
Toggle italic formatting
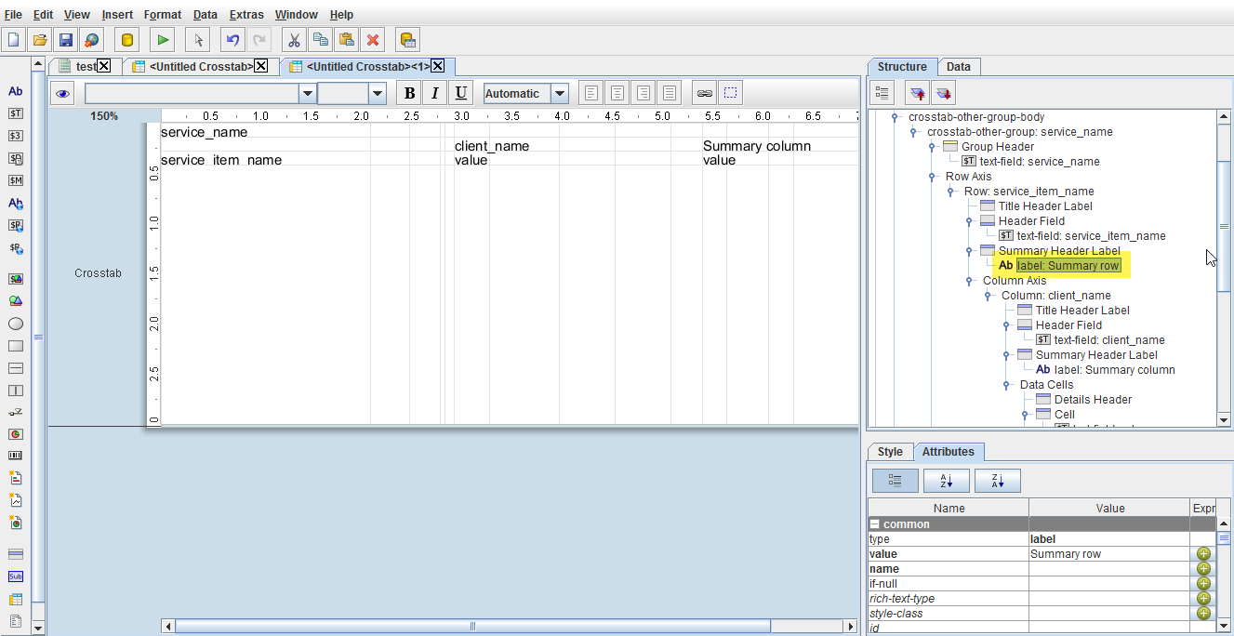pos(434,92)
